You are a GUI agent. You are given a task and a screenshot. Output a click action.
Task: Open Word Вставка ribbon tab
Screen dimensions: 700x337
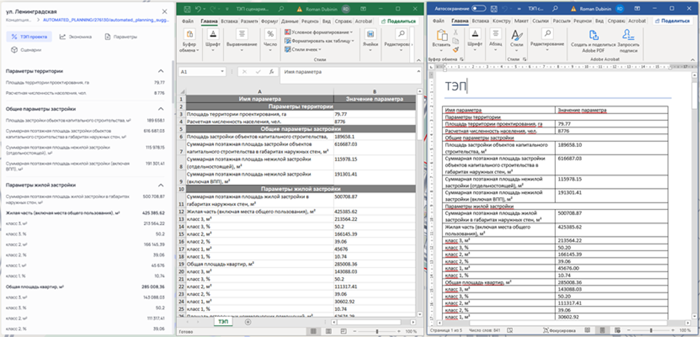480,21
